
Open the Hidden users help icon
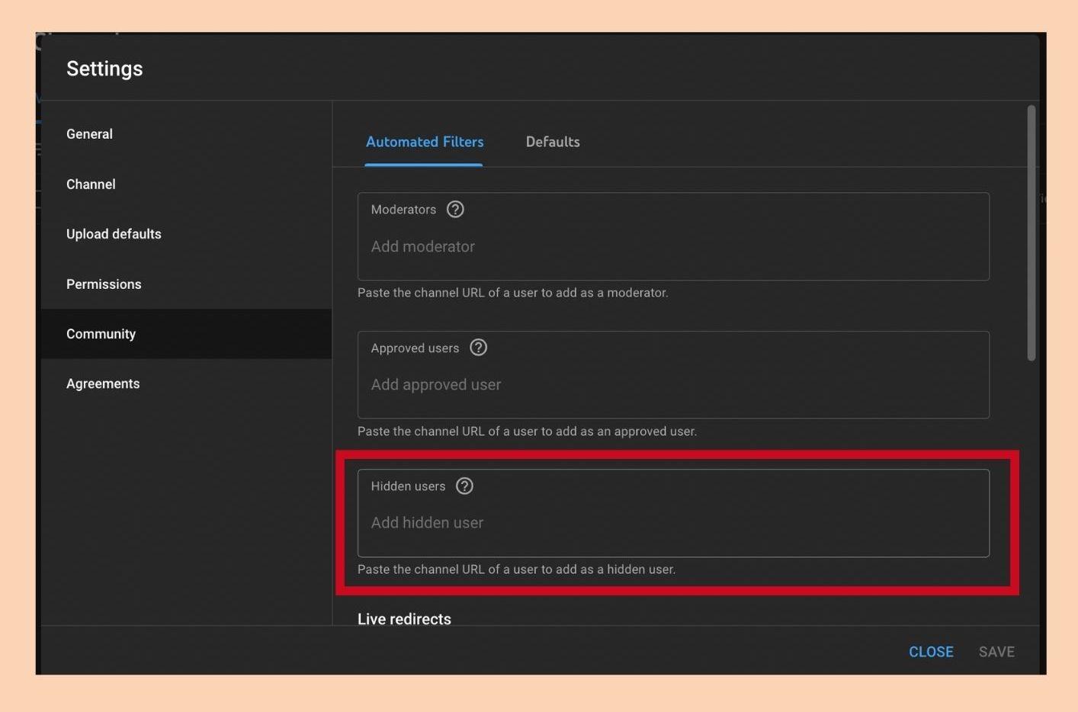point(464,486)
